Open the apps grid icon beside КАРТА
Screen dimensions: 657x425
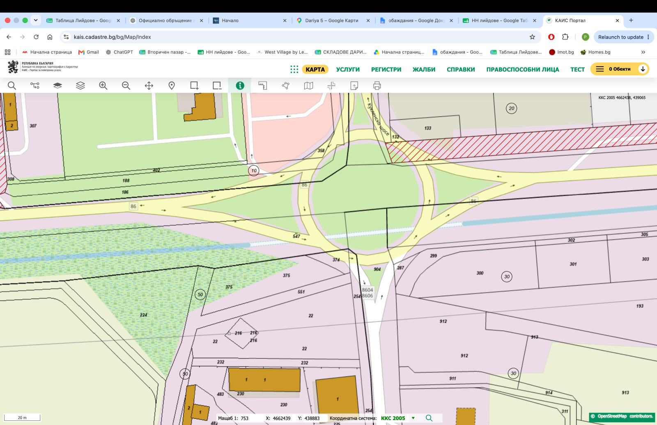tap(294, 69)
